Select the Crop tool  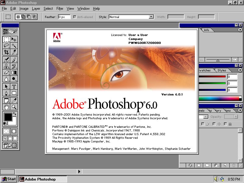pyautogui.click(x=6, y=52)
